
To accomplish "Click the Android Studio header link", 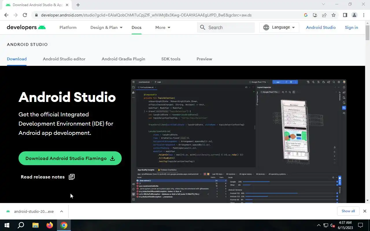I will pyautogui.click(x=321, y=27).
